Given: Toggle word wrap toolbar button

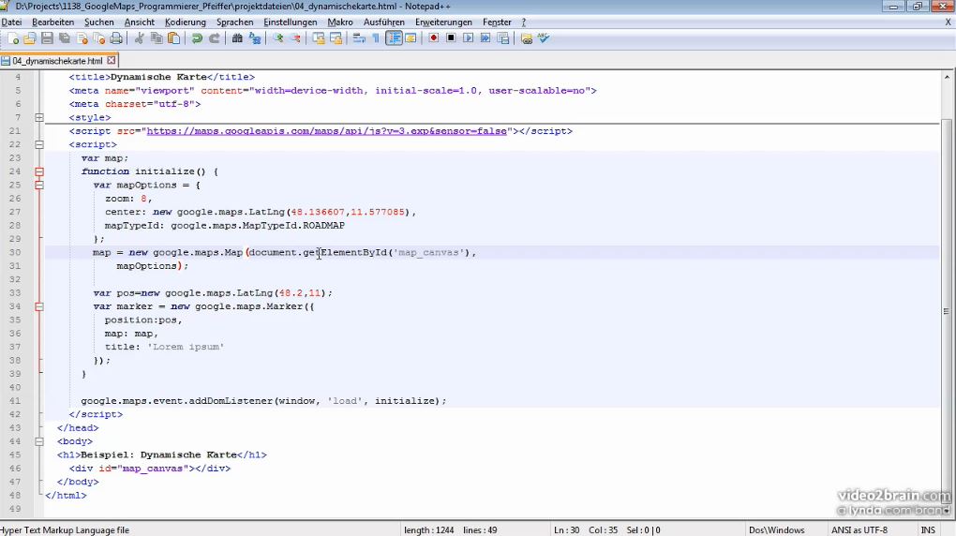Looking at the screenshot, I should click(x=359, y=38).
